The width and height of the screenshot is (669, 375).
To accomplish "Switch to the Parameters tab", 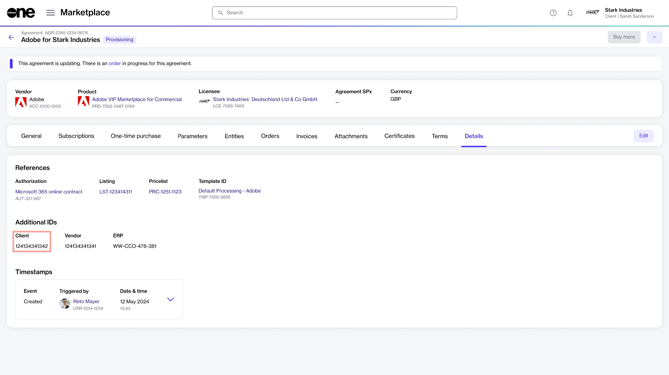I will (x=192, y=136).
